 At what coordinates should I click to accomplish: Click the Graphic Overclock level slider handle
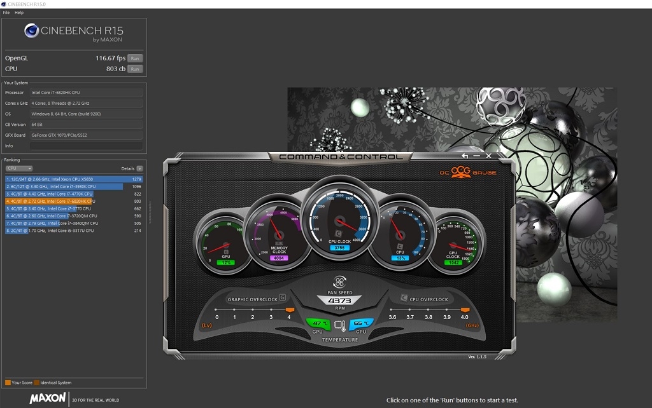[290, 310]
